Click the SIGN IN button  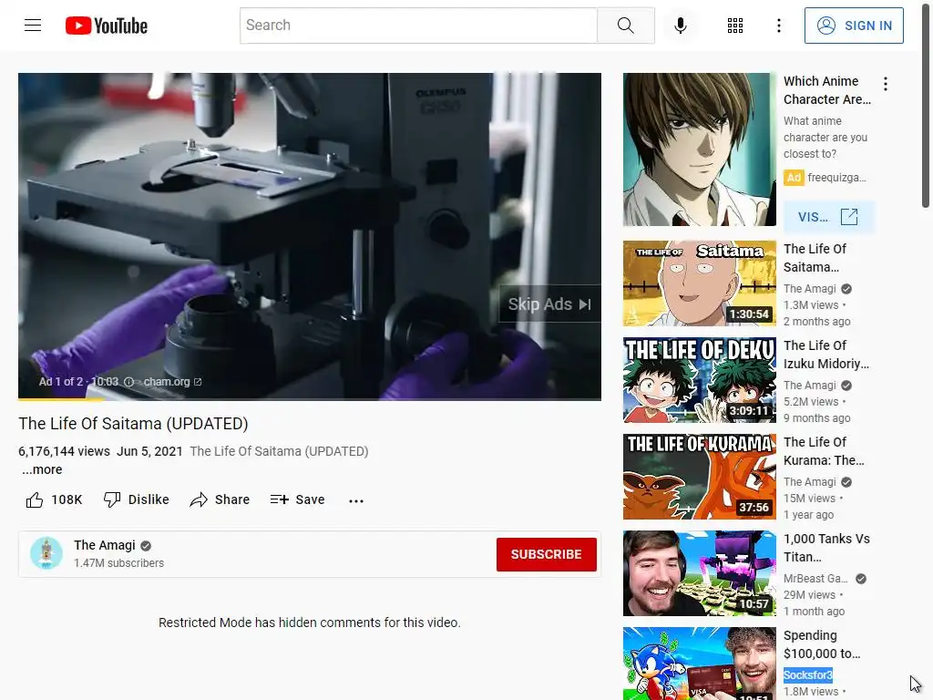tap(854, 26)
